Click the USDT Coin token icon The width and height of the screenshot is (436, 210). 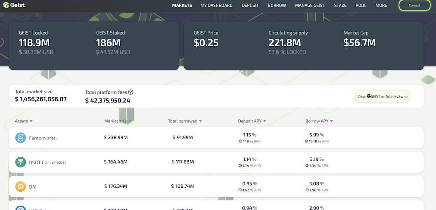click(x=20, y=162)
